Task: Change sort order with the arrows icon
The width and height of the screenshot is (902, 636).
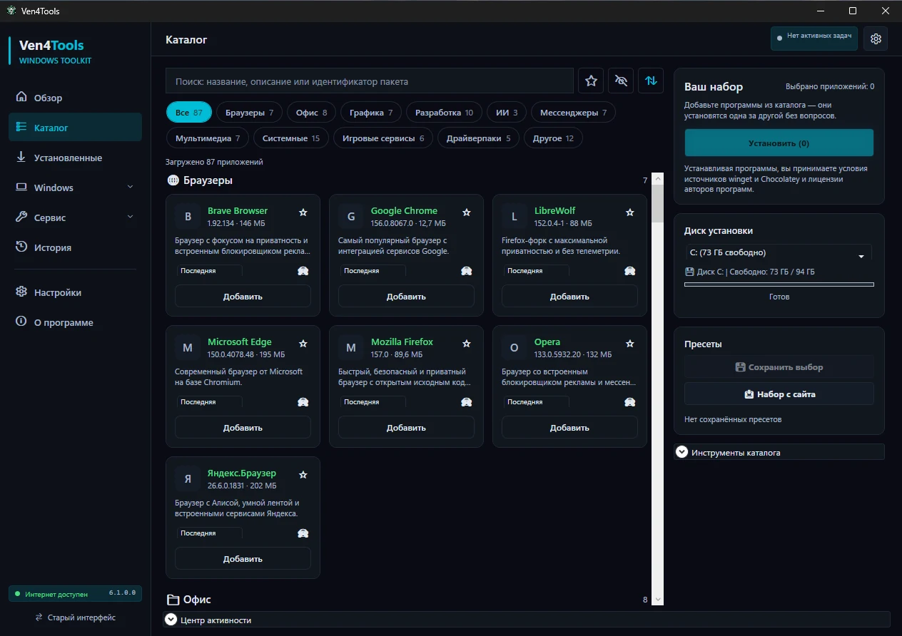Action: (x=651, y=81)
